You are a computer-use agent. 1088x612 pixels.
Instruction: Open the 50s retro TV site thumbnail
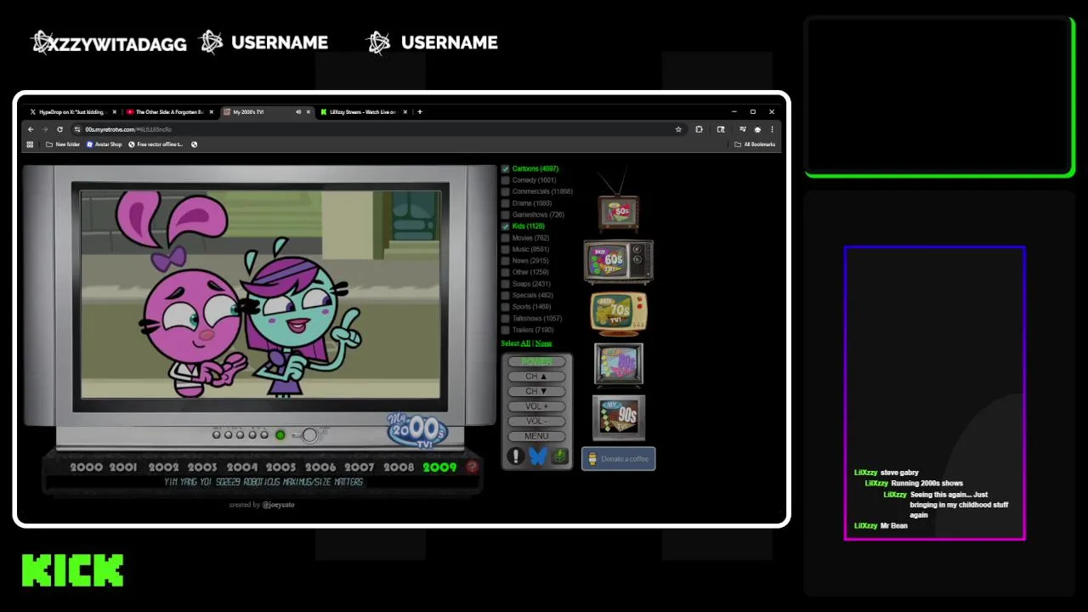[x=619, y=211]
